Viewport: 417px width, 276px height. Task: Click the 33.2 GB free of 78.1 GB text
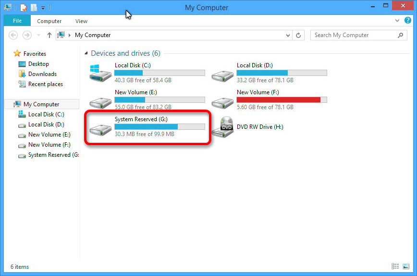tap(265, 80)
